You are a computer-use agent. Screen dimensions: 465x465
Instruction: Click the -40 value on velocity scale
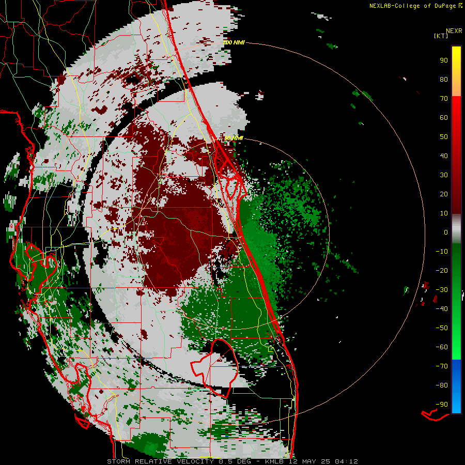pyautogui.click(x=442, y=309)
